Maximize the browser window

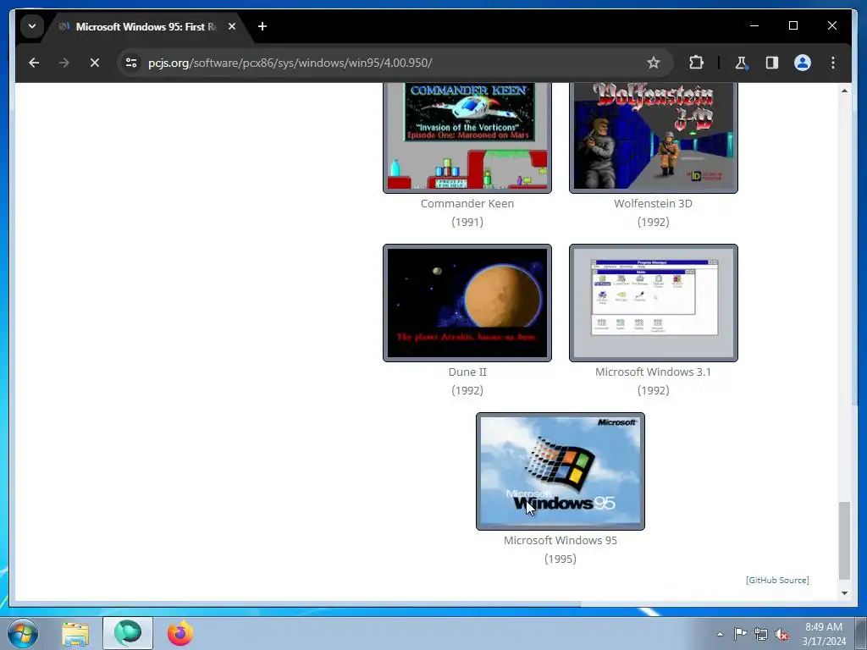tap(792, 26)
